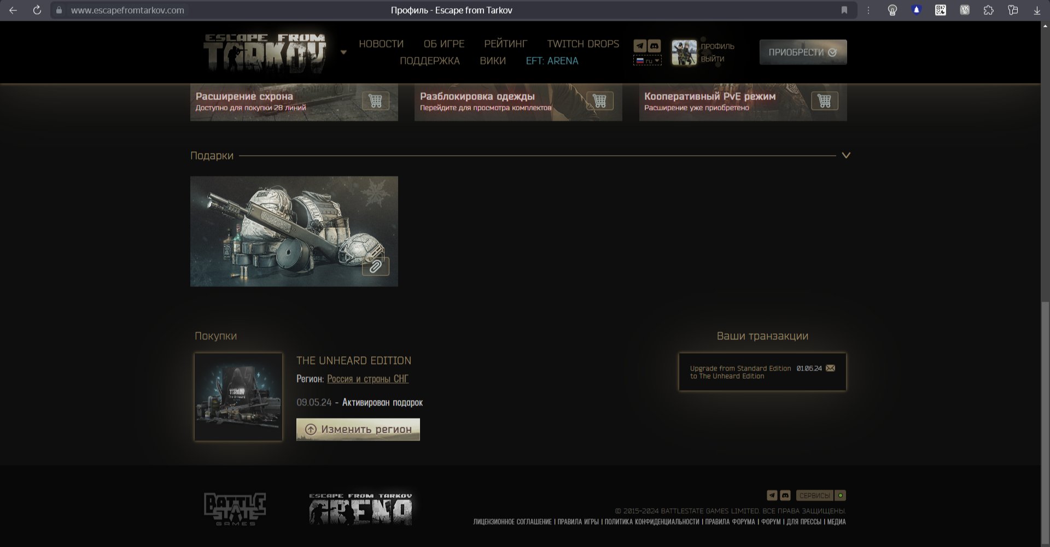Click the paperclip icon on gift image
Viewport: 1050px width, 547px height.
376,267
